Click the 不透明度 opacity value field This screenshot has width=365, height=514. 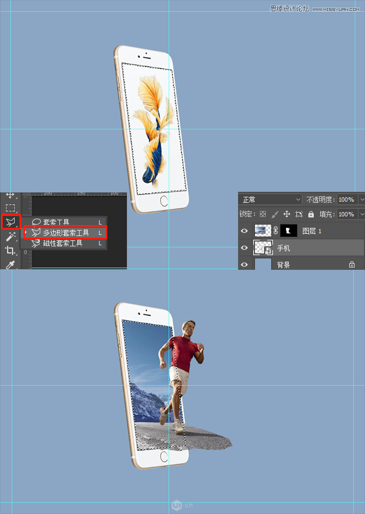pyautogui.click(x=346, y=199)
